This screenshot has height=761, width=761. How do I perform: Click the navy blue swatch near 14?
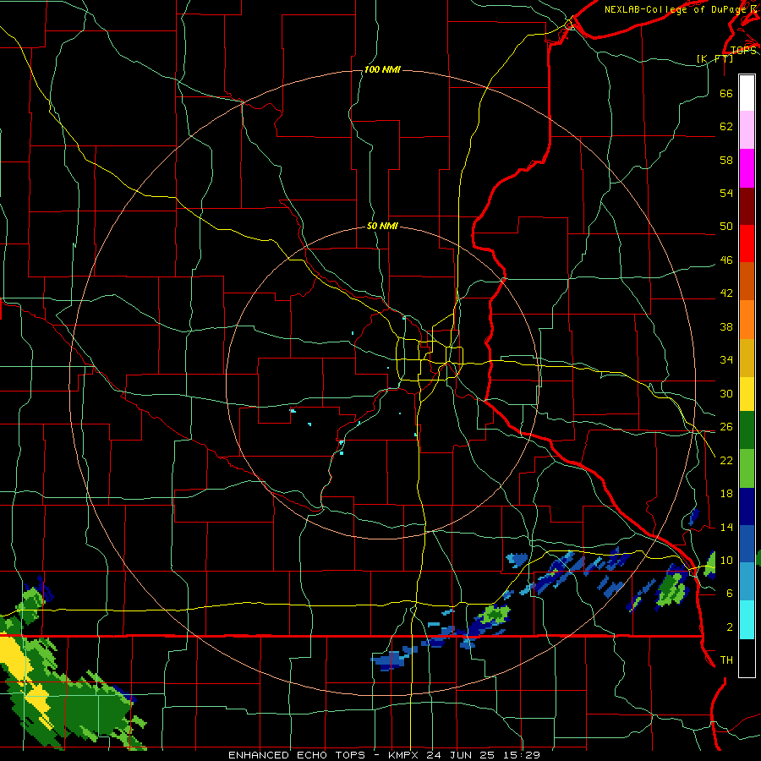[x=747, y=506]
